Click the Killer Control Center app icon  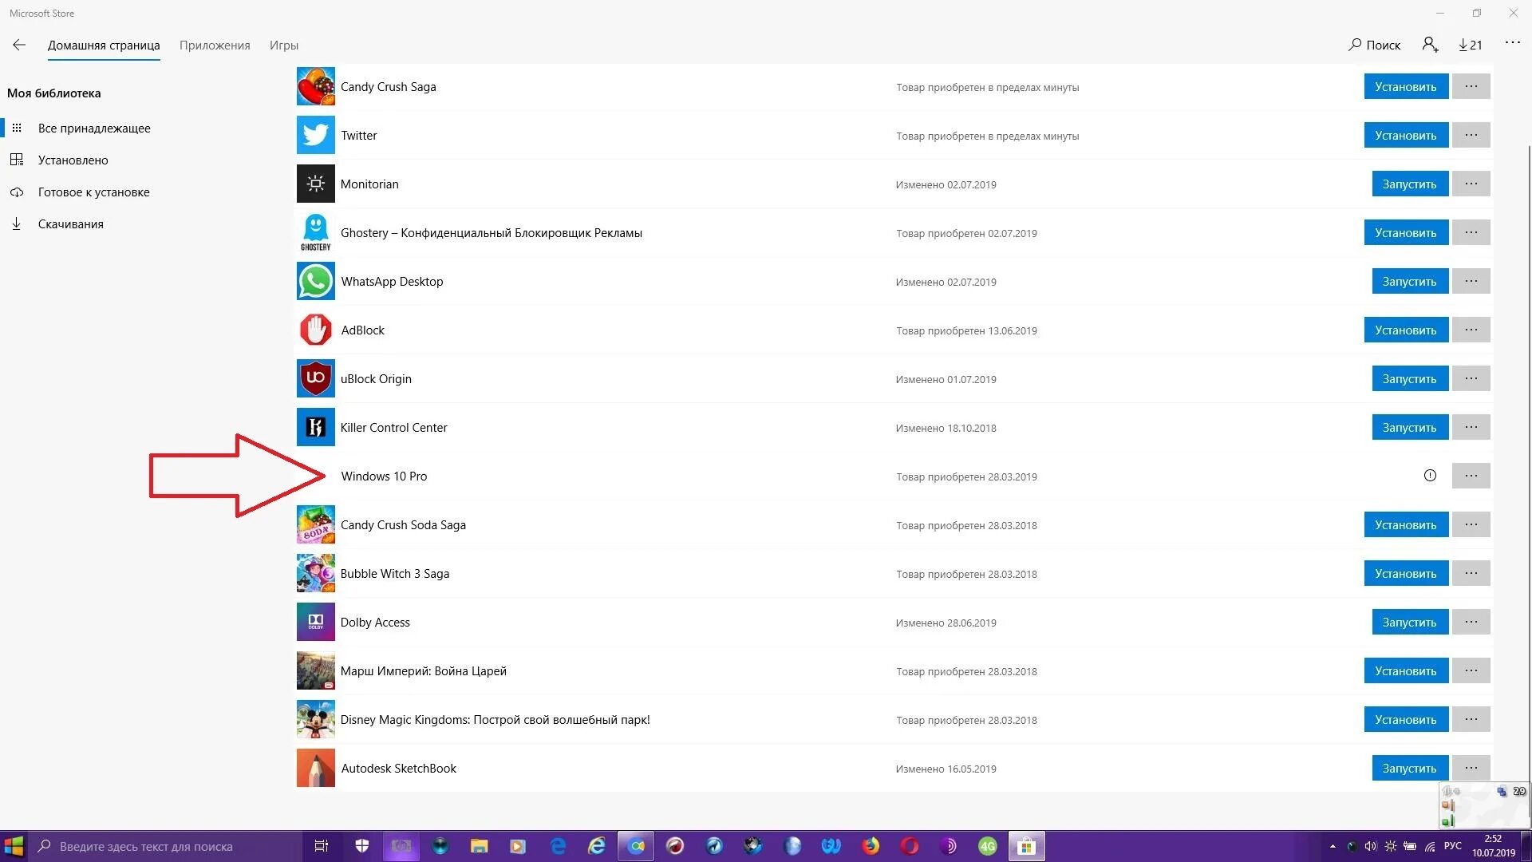pyautogui.click(x=316, y=427)
